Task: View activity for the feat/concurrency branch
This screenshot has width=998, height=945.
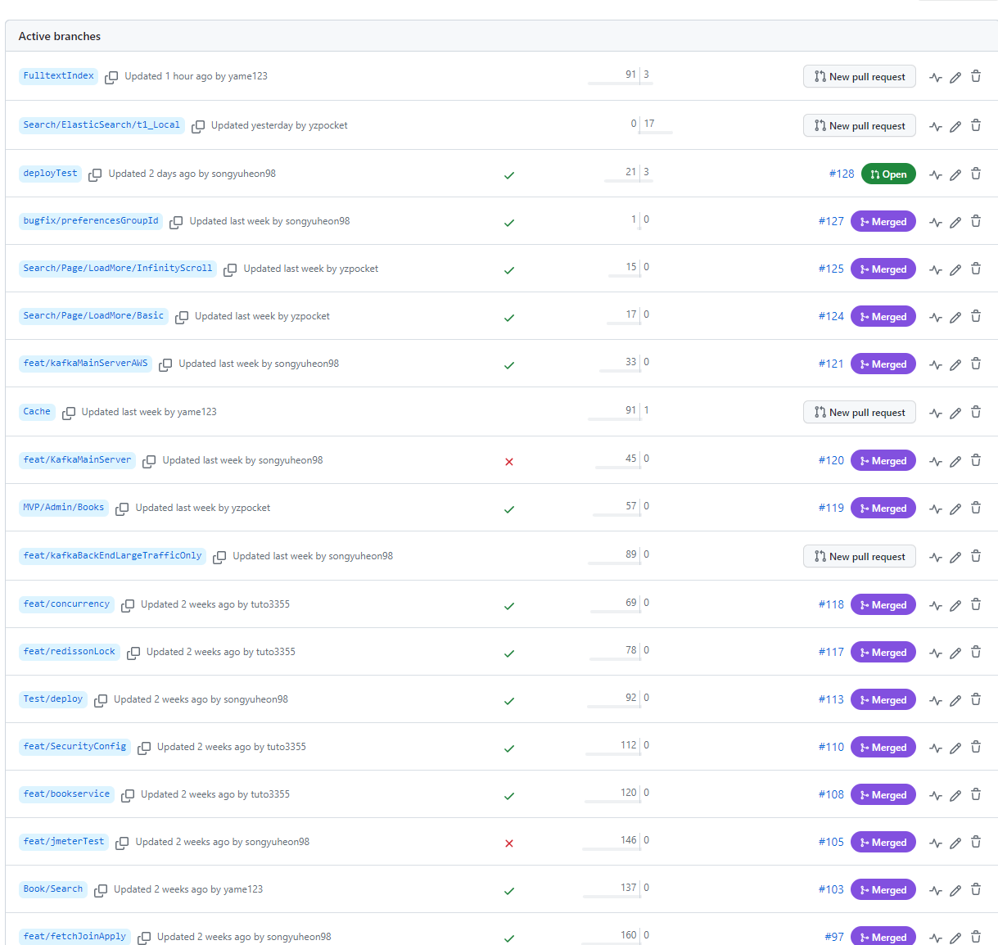Action: coord(936,605)
